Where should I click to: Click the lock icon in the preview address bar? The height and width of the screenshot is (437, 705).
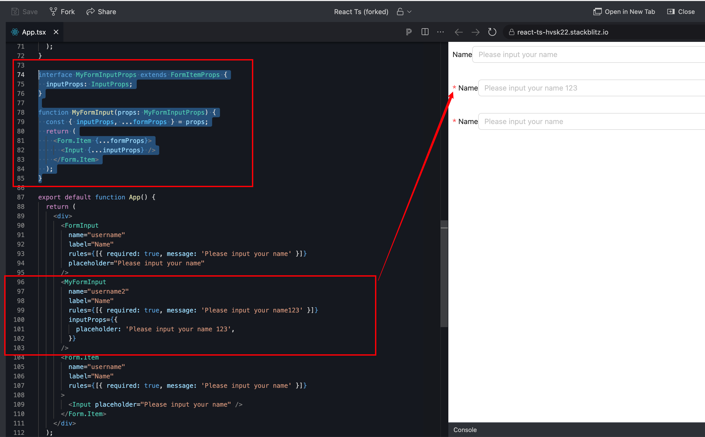click(511, 32)
